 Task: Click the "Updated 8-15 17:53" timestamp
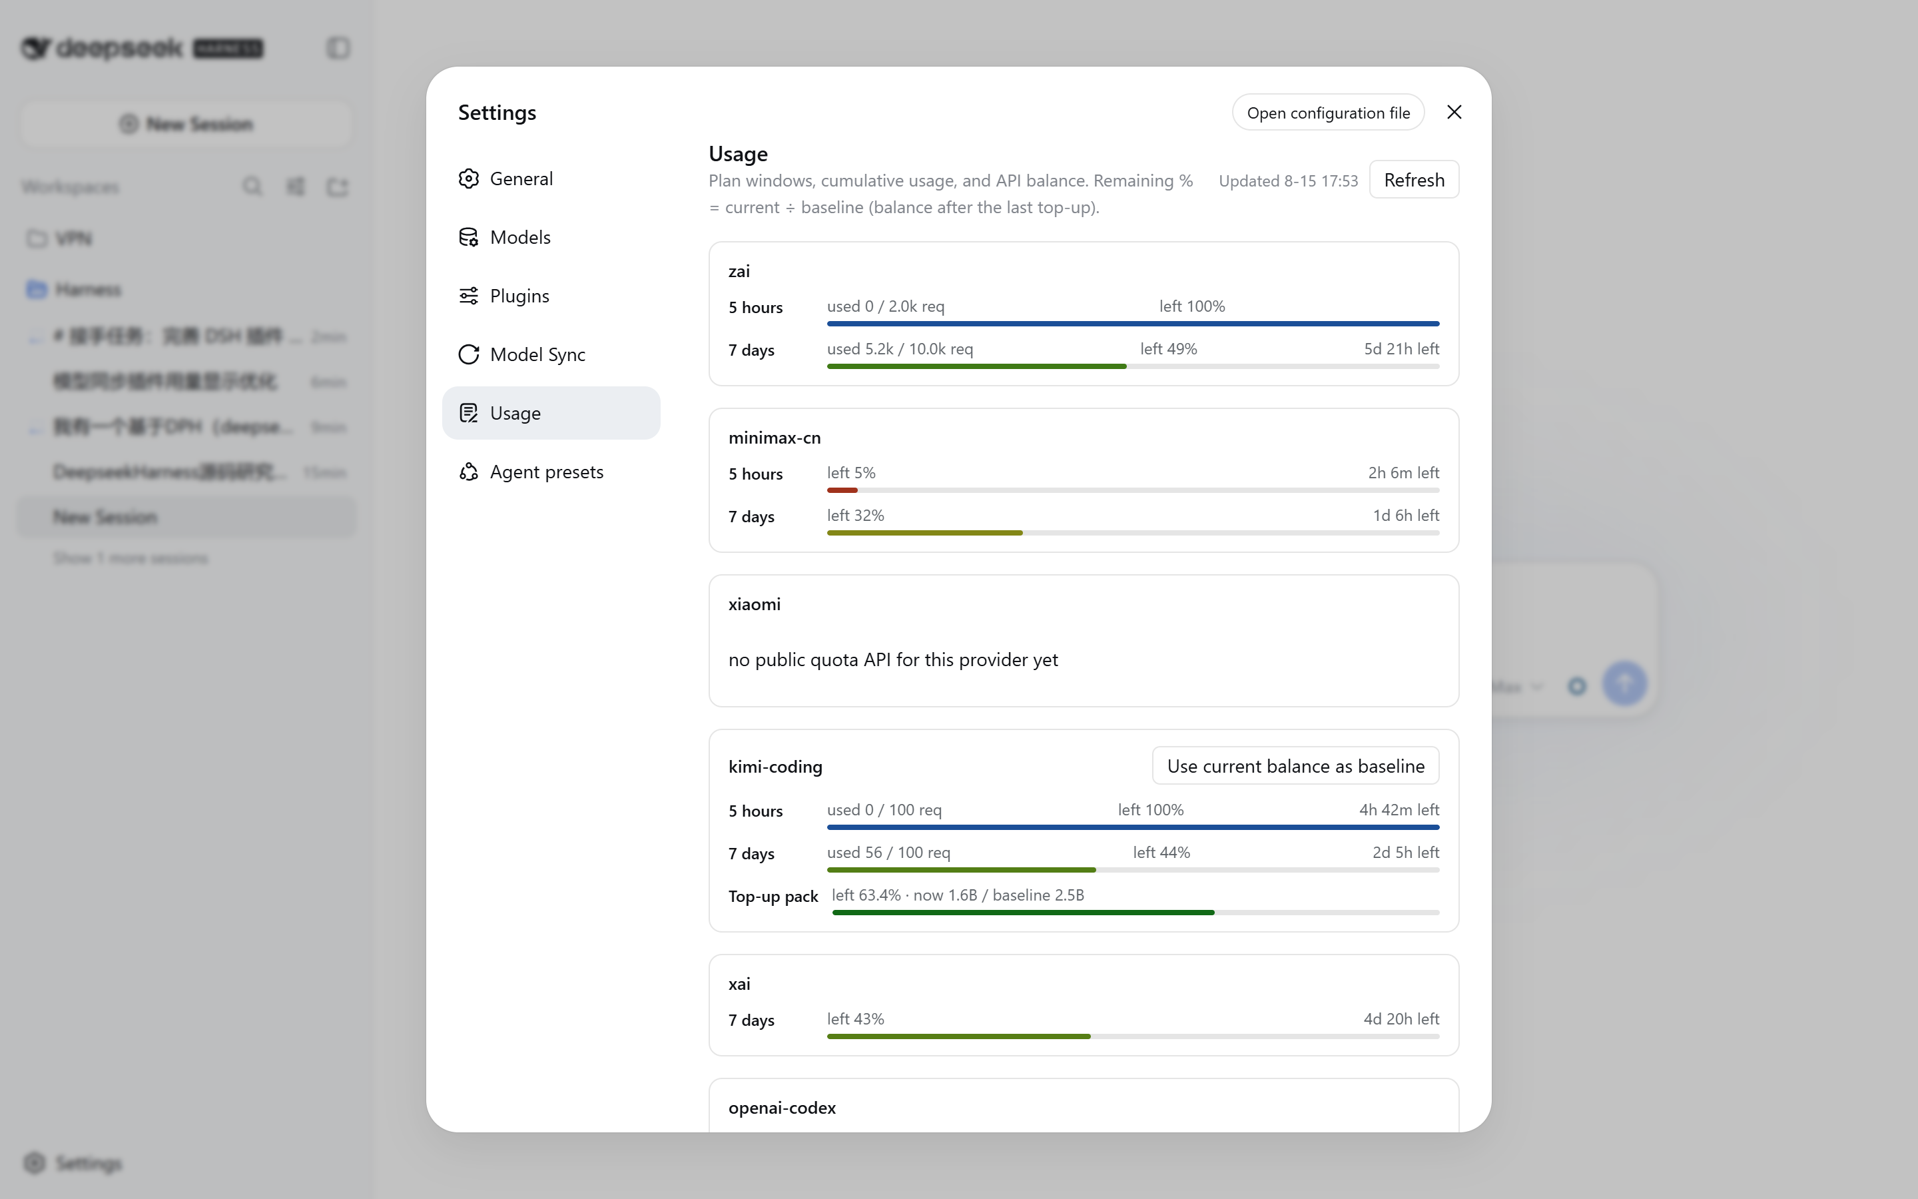(1288, 181)
